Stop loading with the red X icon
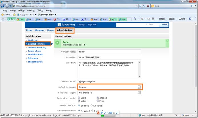The width and height of the screenshot is (198, 118). [148, 6]
